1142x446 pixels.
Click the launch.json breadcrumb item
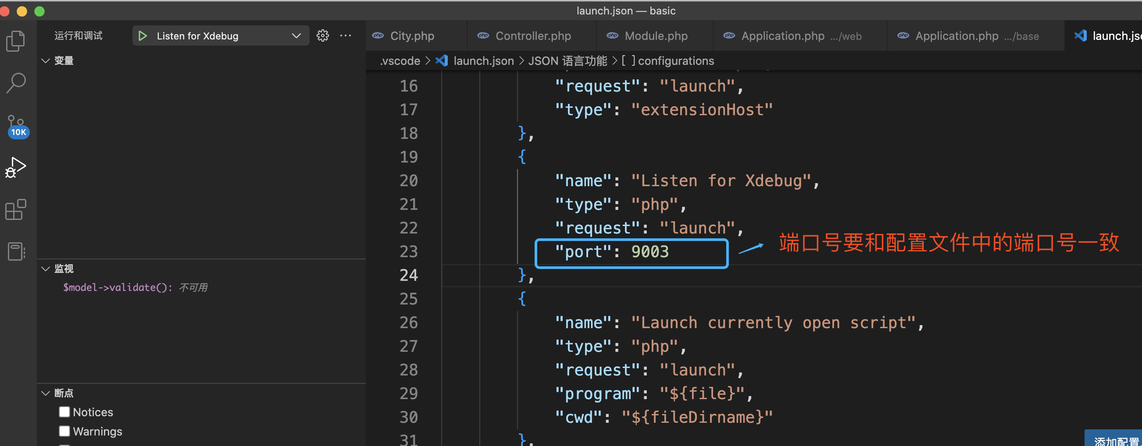pyautogui.click(x=484, y=60)
